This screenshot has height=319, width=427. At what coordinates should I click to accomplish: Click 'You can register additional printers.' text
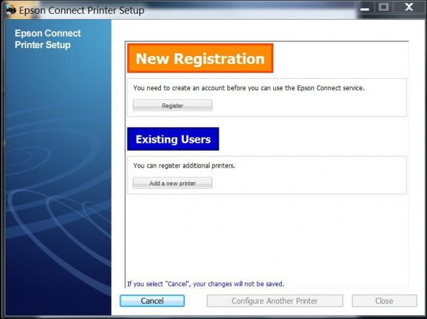[184, 166]
